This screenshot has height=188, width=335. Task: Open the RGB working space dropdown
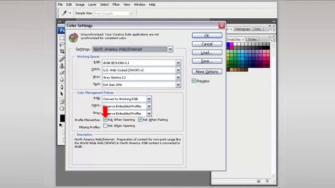coord(178,63)
